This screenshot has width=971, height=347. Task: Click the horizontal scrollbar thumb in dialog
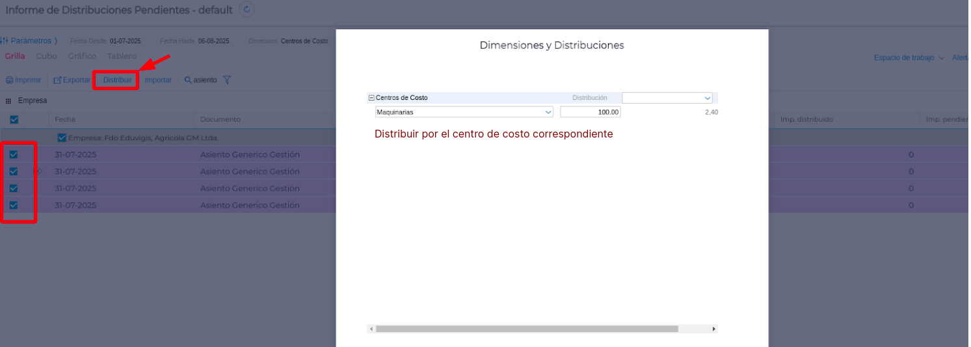point(527,329)
